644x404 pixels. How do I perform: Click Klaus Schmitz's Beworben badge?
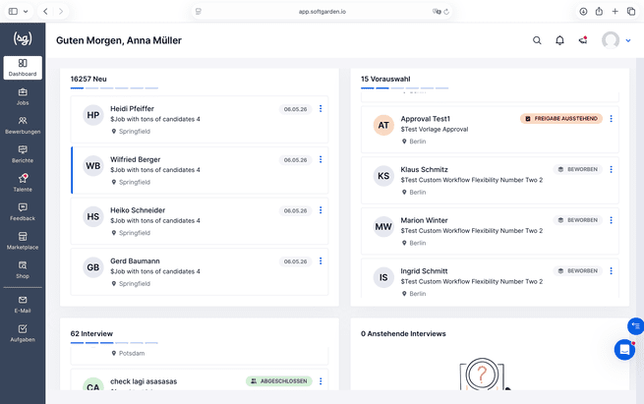point(578,169)
